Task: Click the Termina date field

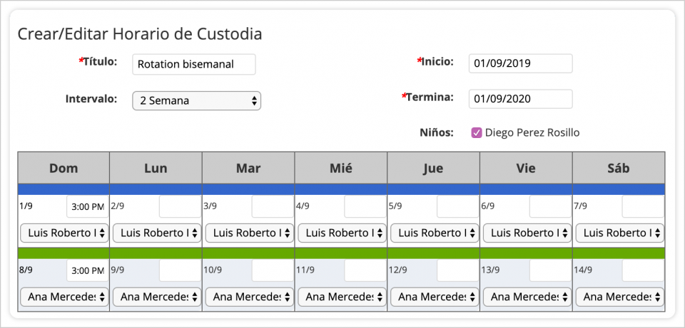Action: [x=520, y=99]
